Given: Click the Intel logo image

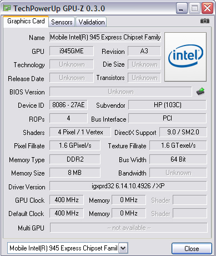Looking at the screenshot, I should click(185, 57).
